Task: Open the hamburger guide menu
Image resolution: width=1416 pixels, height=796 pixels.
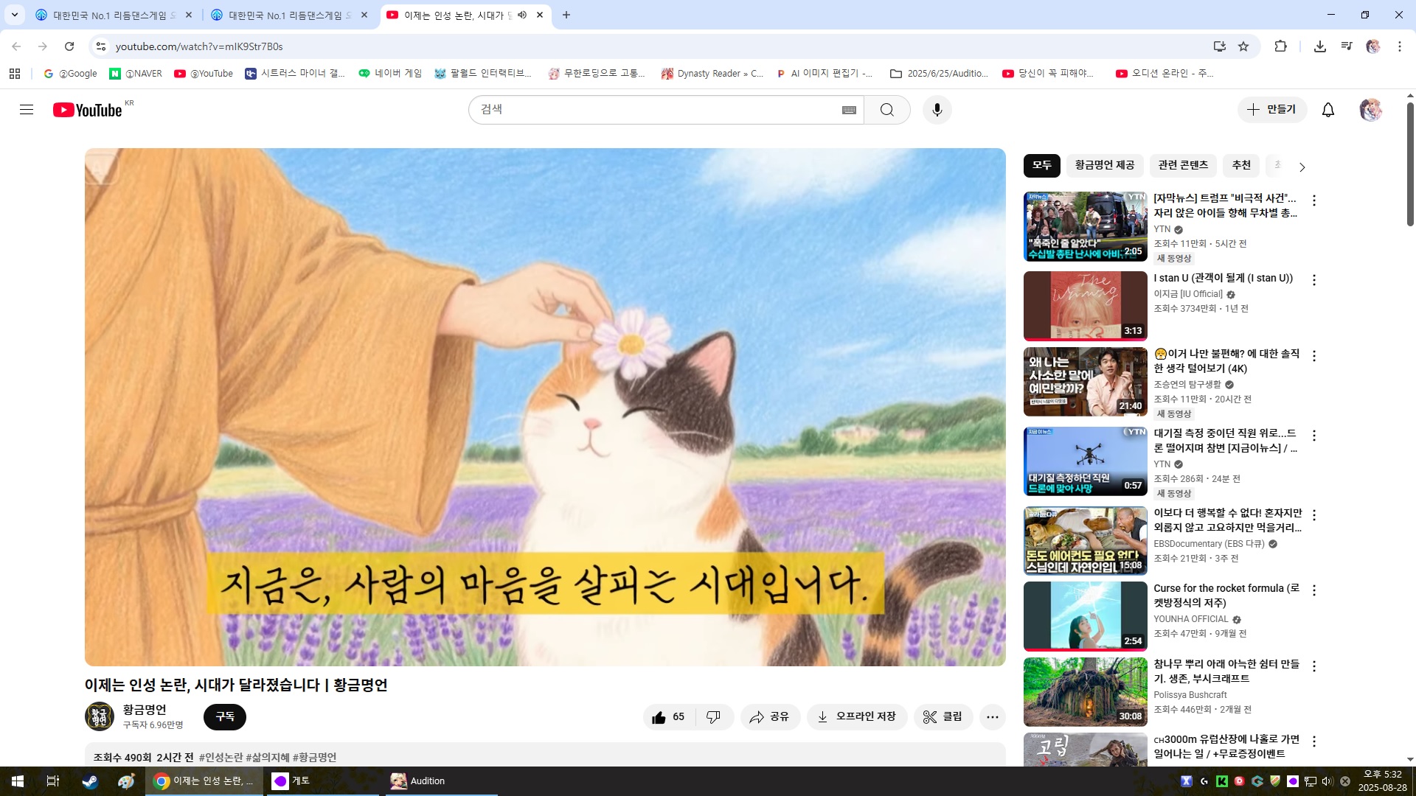Action: (x=27, y=110)
